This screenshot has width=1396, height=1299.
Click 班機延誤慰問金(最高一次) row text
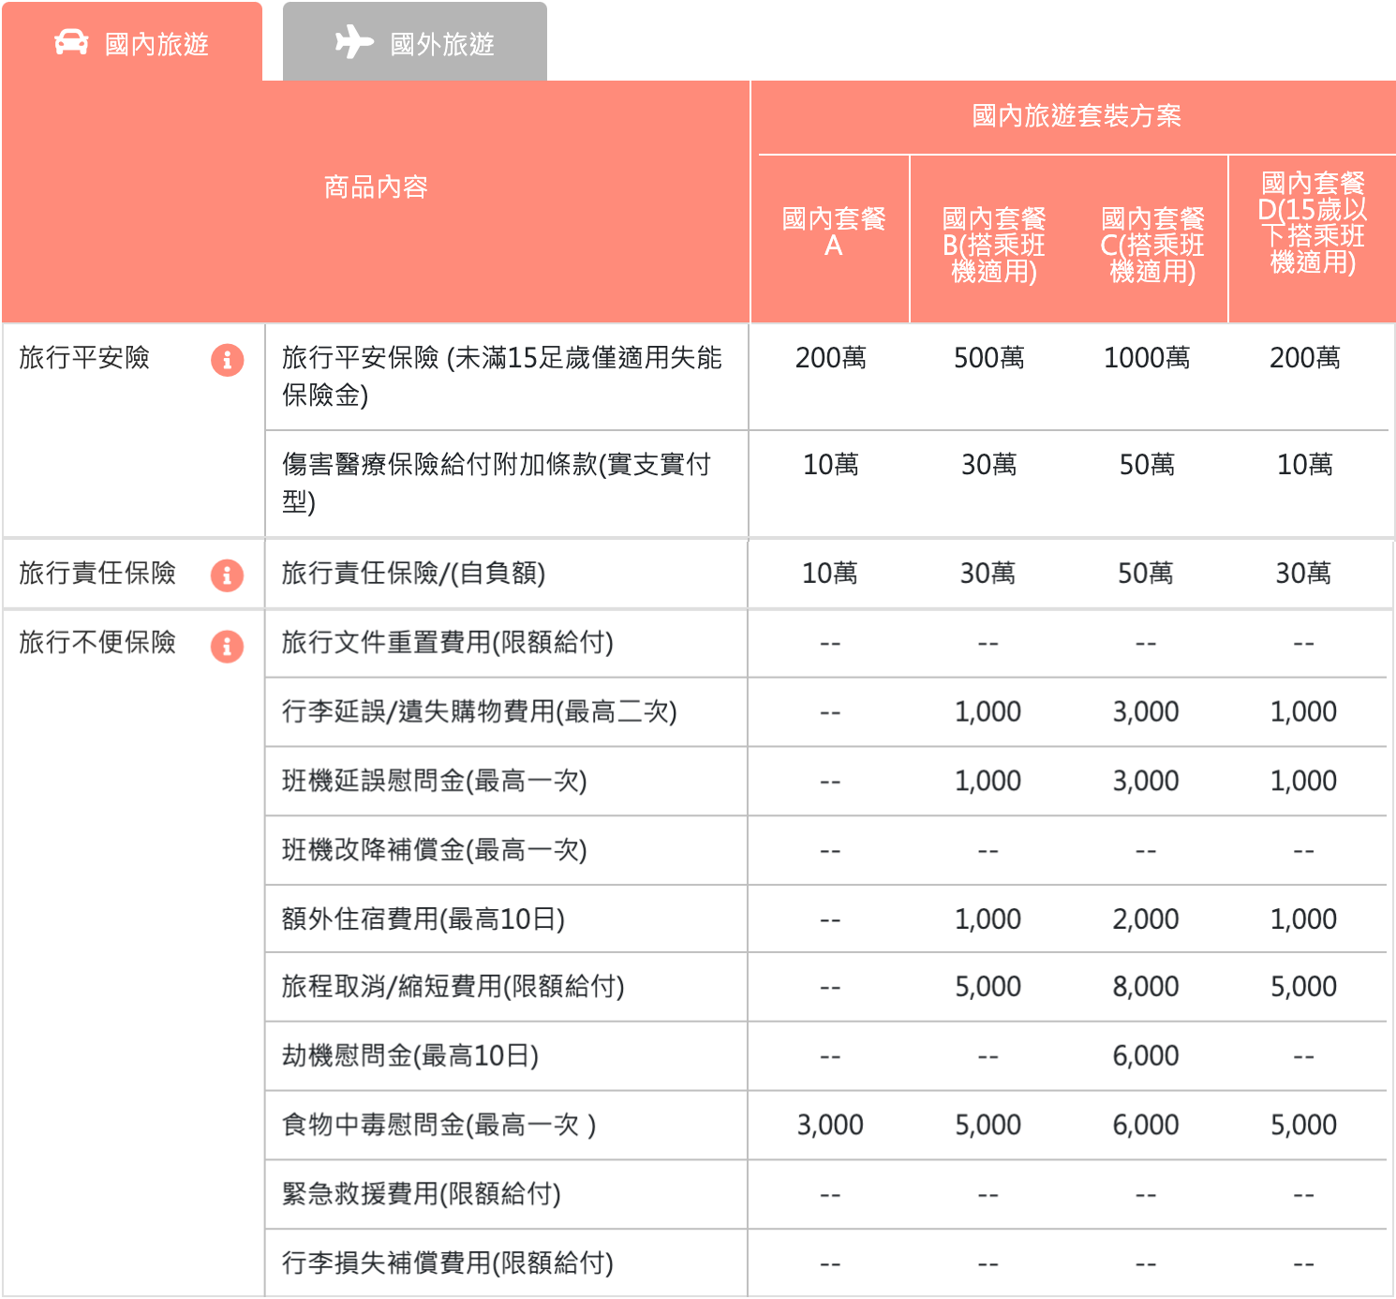(x=435, y=782)
